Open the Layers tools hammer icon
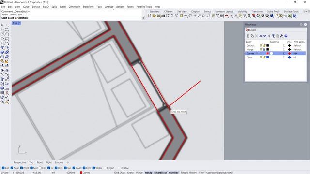The height and width of the screenshot is (174, 310). 282,36
